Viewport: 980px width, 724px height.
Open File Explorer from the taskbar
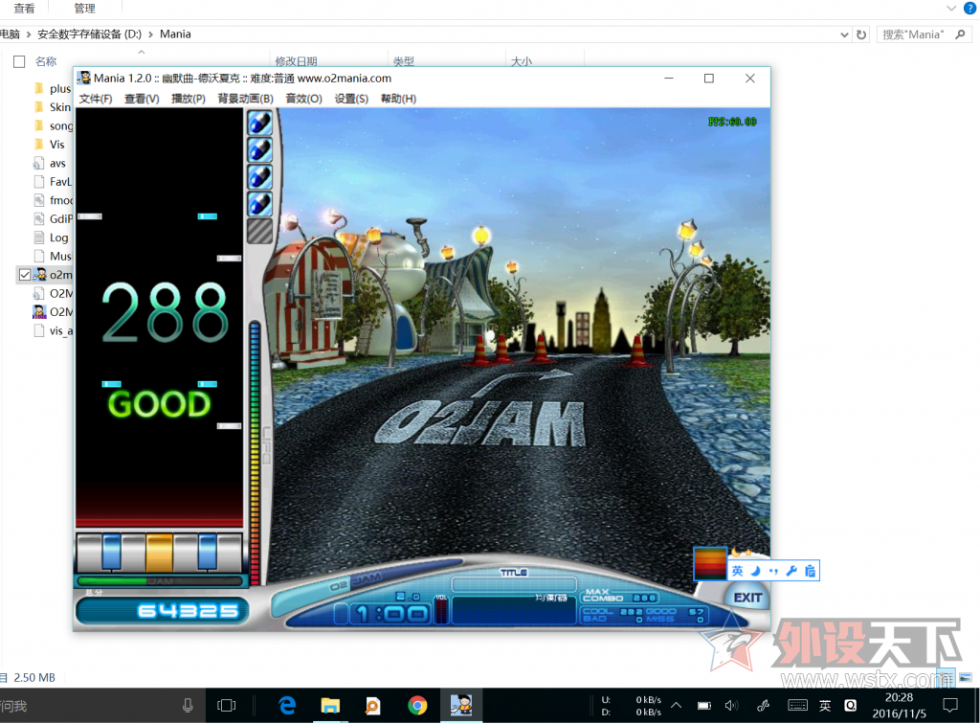[330, 706]
